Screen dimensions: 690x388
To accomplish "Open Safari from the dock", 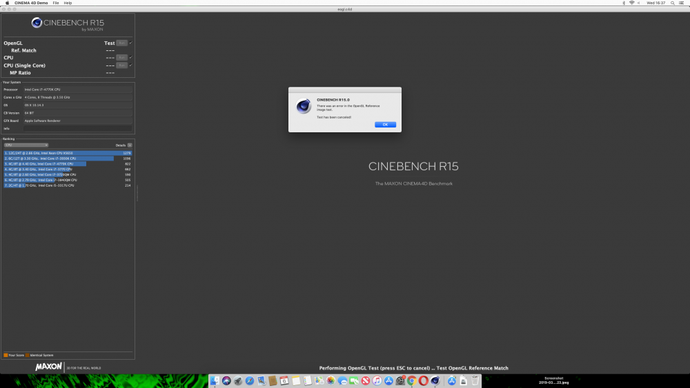I will coord(250,380).
